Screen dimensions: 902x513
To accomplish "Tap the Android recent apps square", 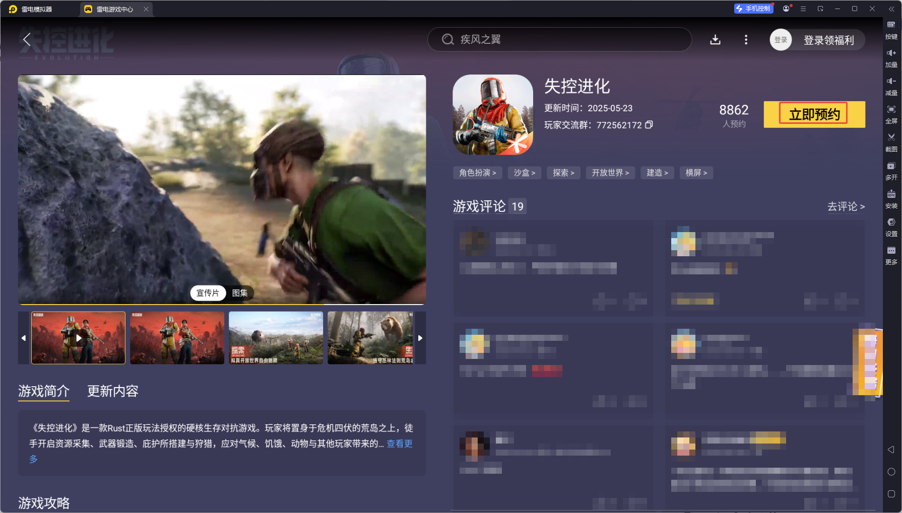I will pyautogui.click(x=891, y=494).
